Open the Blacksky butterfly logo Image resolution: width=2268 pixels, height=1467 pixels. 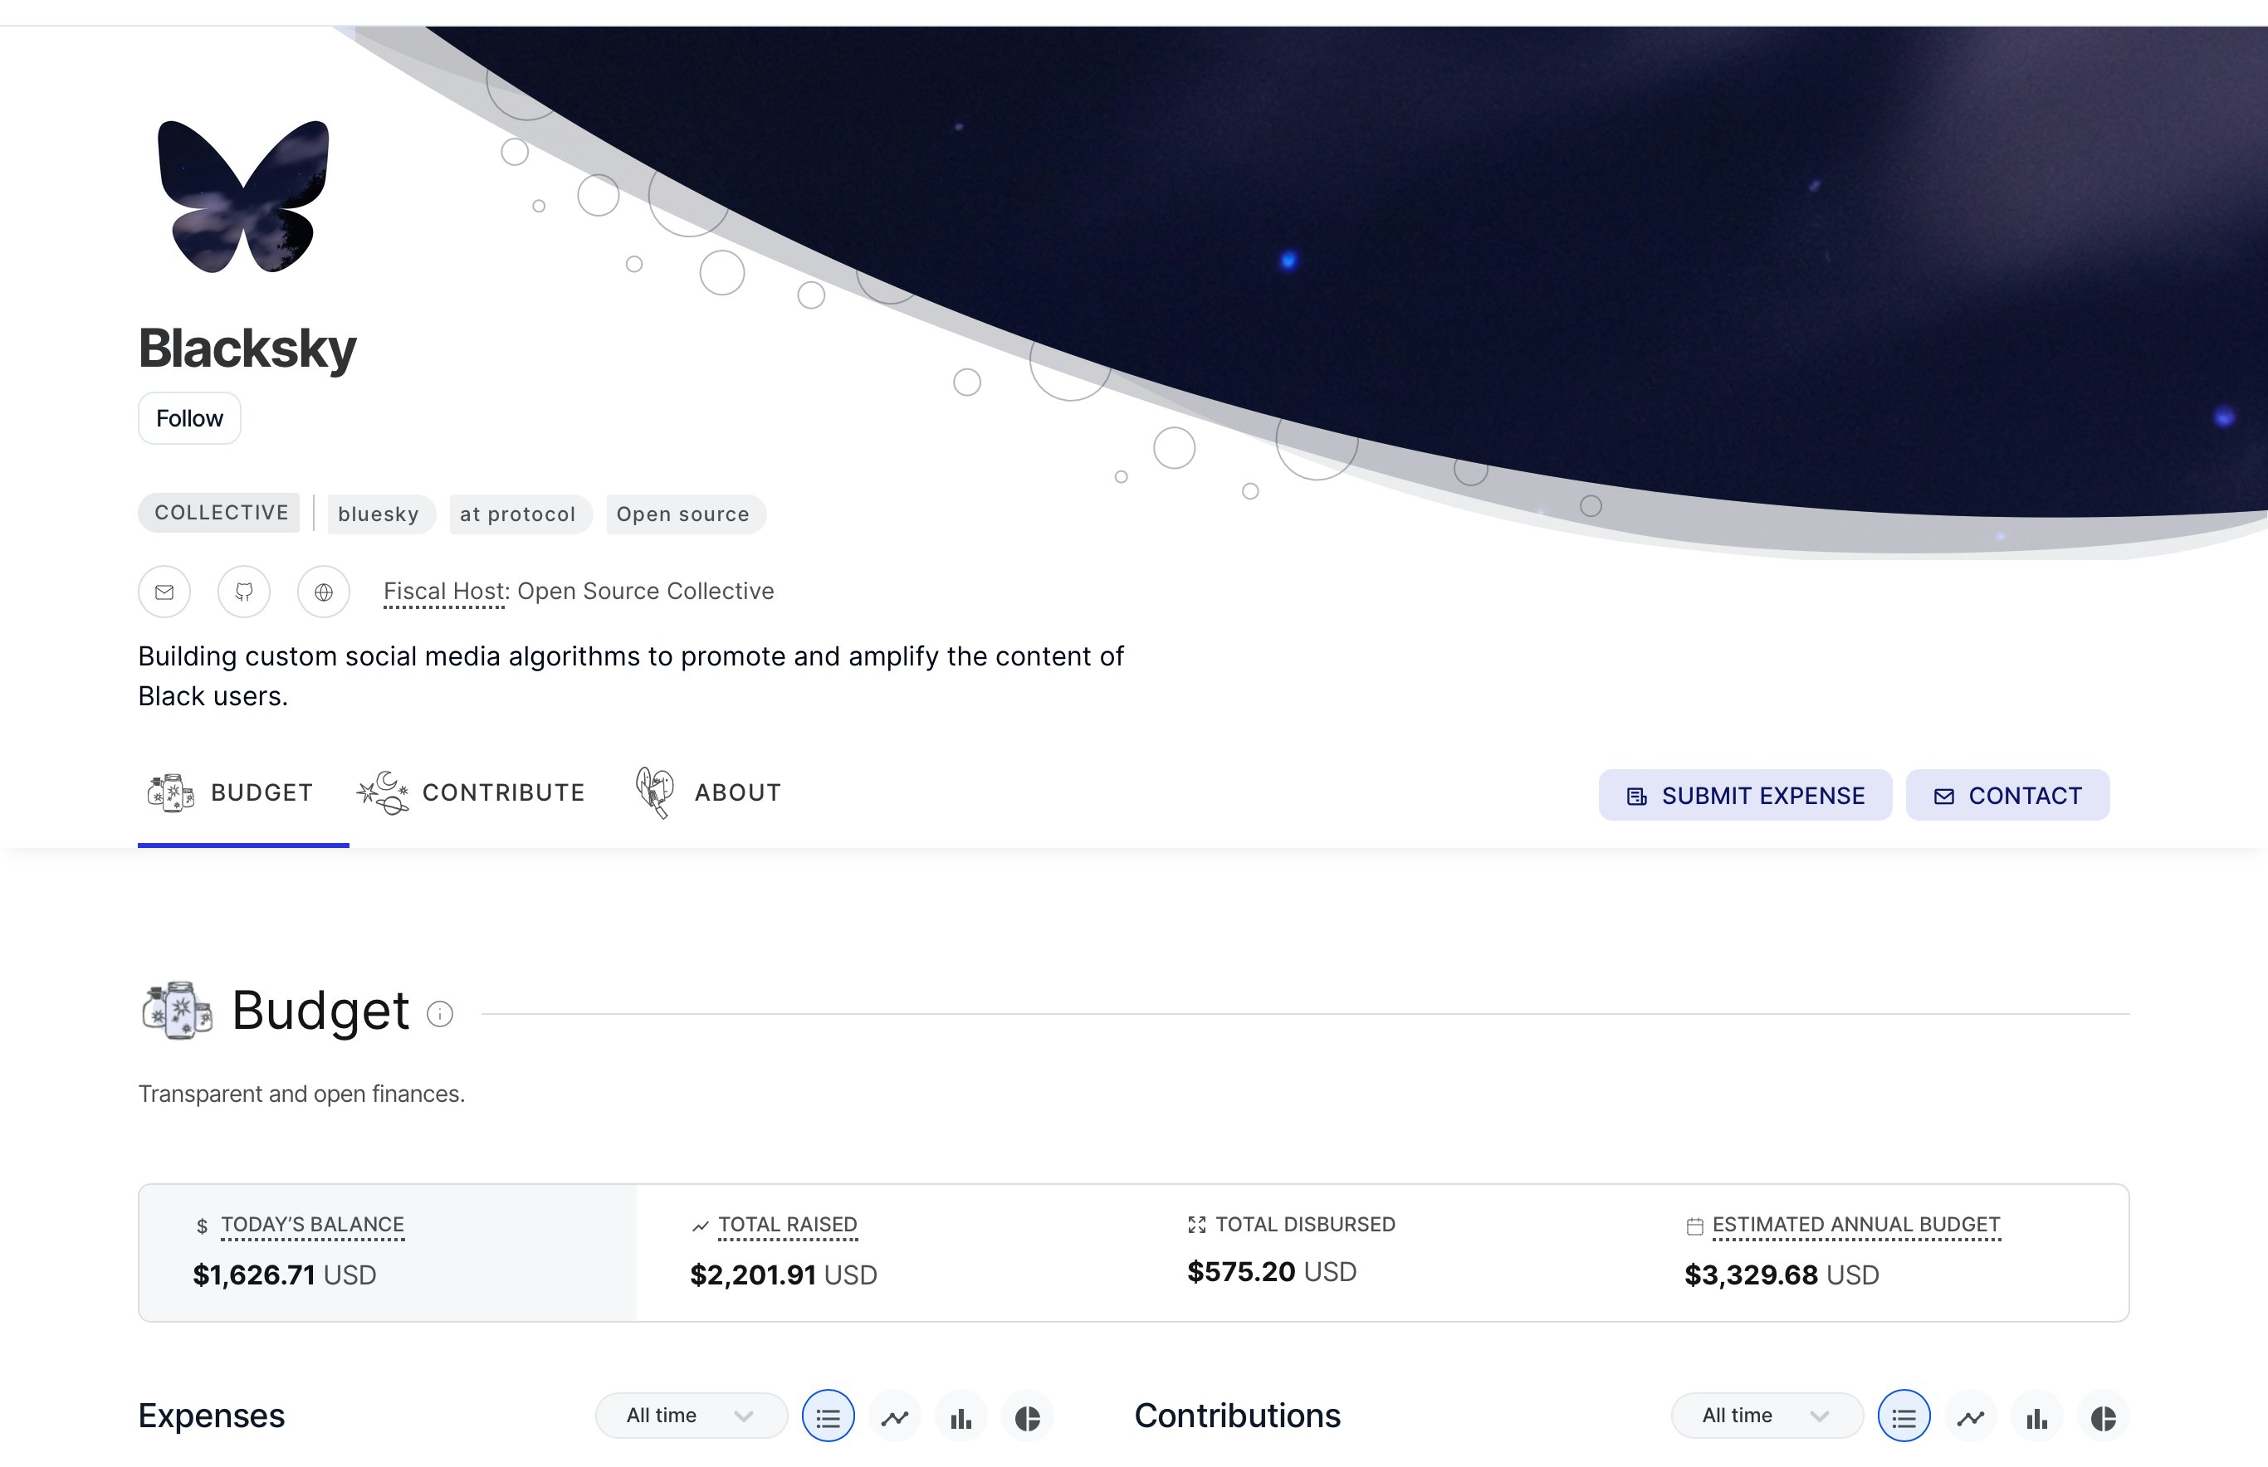click(x=244, y=196)
